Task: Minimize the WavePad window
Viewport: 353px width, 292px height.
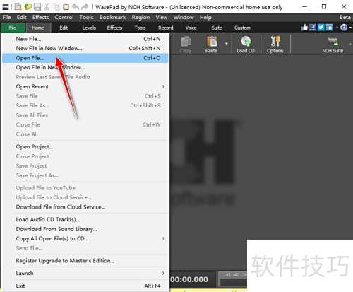Action: pyautogui.click(x=304, y=6)
